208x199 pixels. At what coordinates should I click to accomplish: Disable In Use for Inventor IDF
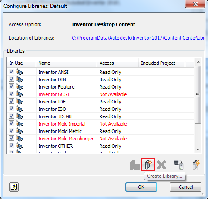[11, 101]
